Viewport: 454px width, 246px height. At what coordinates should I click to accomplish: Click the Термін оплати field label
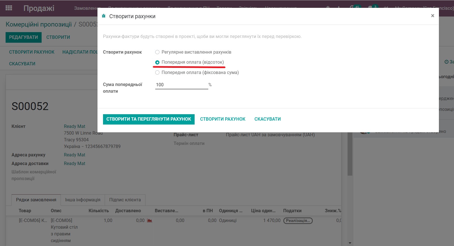pos(189,143)
